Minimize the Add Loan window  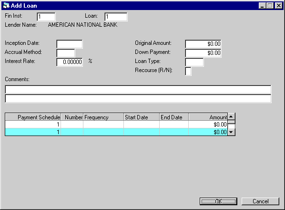coord(262,6)
